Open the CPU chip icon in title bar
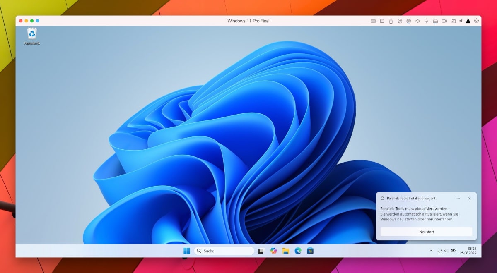The width and height of the screenshot is (497, 273). pyautogui.click(x=382, y=21)
